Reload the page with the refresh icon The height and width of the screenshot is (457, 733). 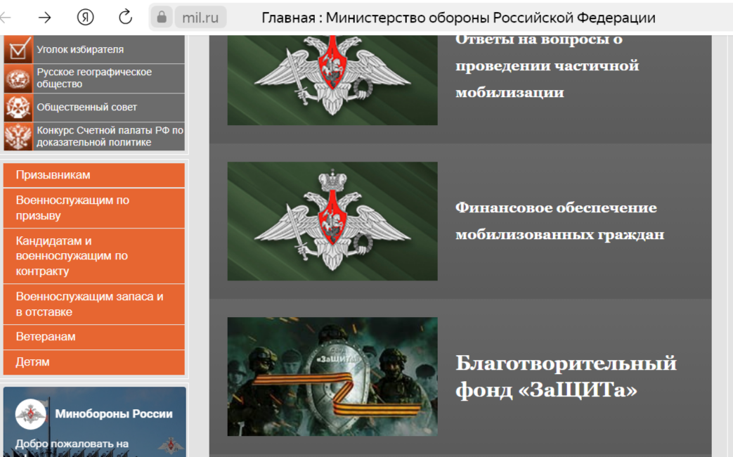click(x=125, y=18)
